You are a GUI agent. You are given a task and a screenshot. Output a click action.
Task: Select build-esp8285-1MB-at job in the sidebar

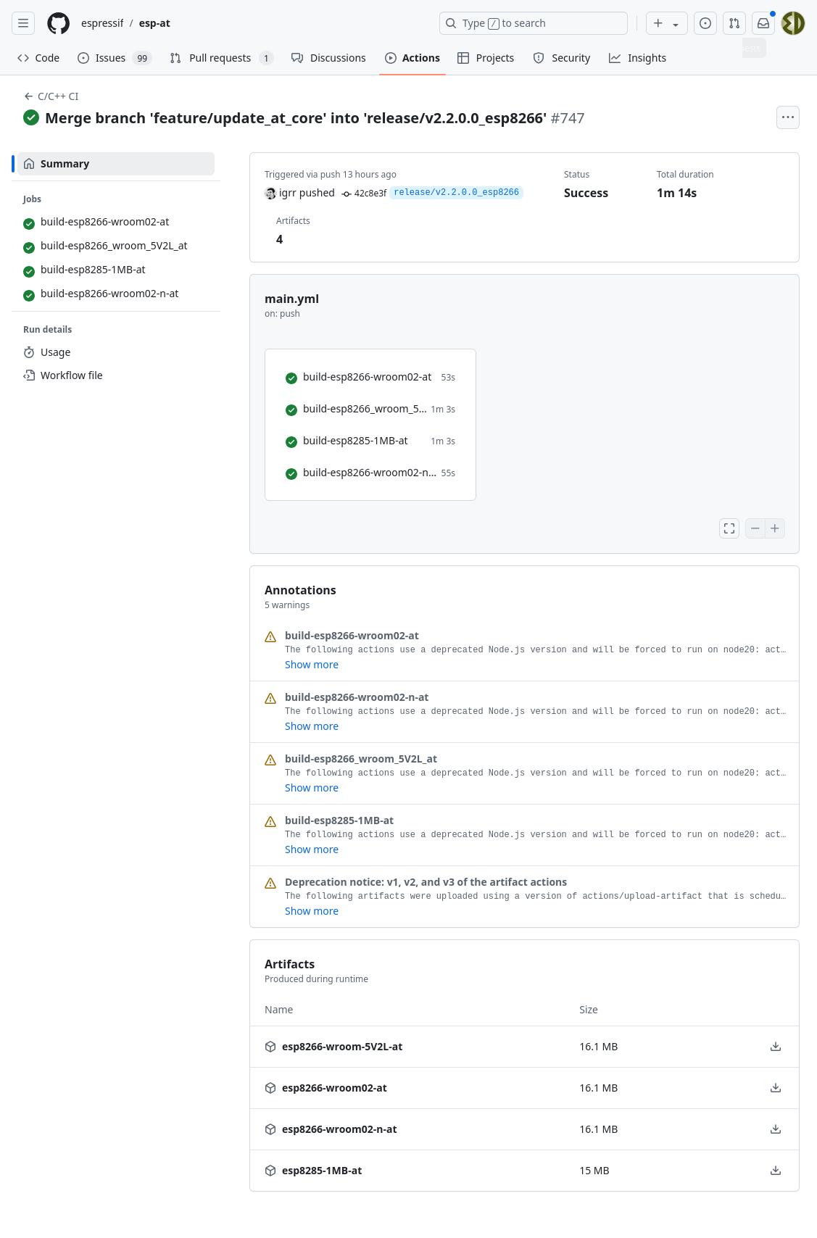click(93, 270)
